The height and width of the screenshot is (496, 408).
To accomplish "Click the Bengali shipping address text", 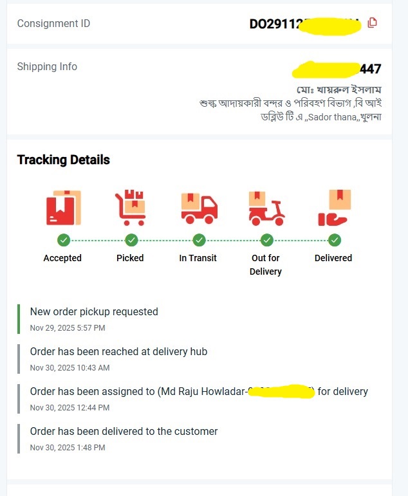I will pos(290,110).
